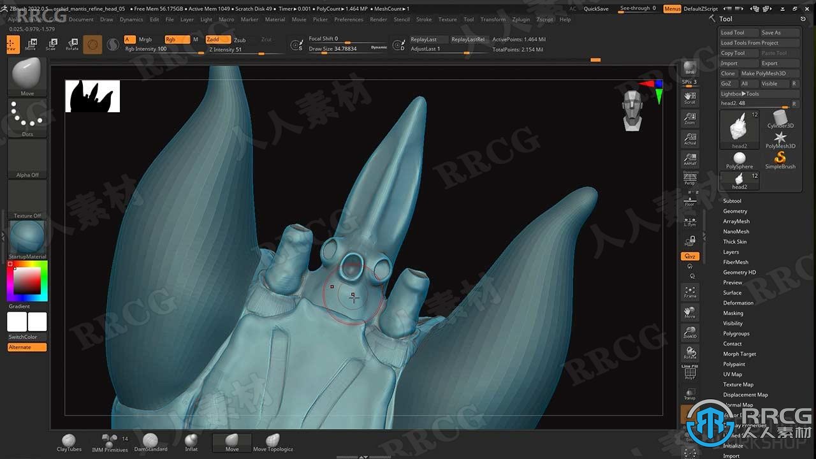Viewport: 816px width, 459px height.
Task: Choose the PolyMesh3D star tool
Action: (x=780, y=140)
